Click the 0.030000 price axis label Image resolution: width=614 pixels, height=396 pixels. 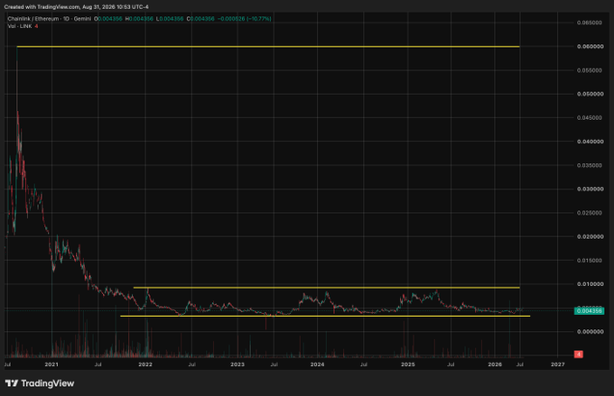pos(590,189)
